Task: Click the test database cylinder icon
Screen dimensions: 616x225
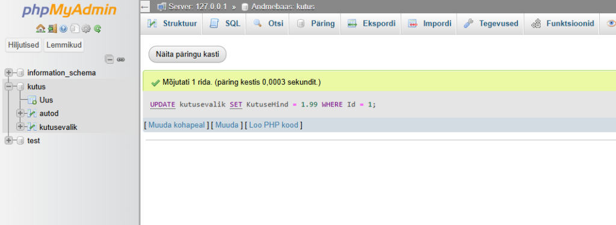Action: point(21,141)
